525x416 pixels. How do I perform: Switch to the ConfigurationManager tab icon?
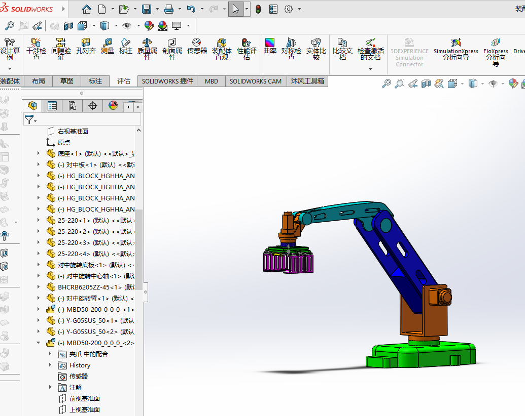tap(73, 106)
